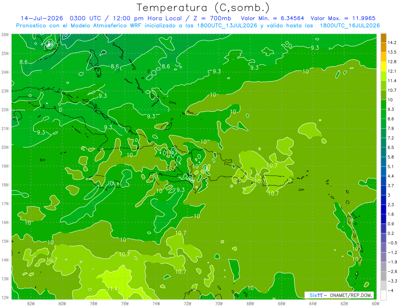Screen dimensions: 399x308
Task: Click the "66W" longitude axis label
Action: [x=282, y=303]
